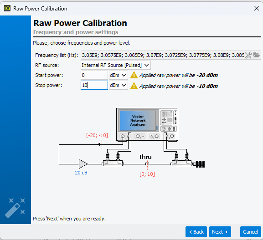Click the 20 dB amplifier triangle symbol
263x240 pixels.
pos(83,164)
